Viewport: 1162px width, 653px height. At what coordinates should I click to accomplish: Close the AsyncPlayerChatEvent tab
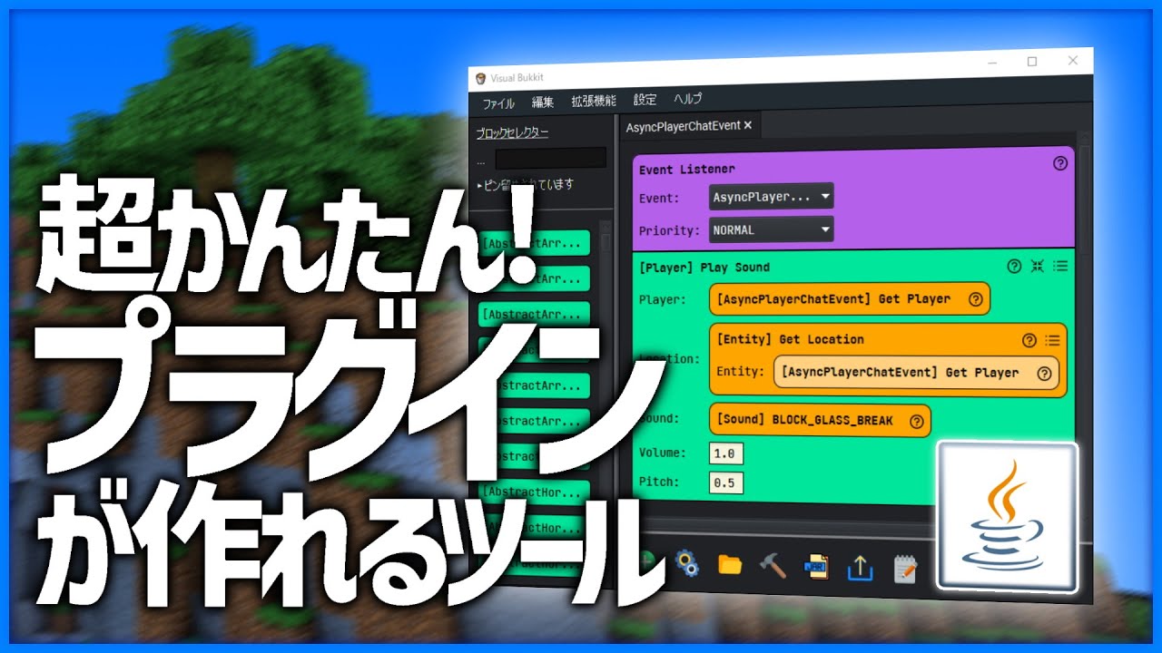748,126
